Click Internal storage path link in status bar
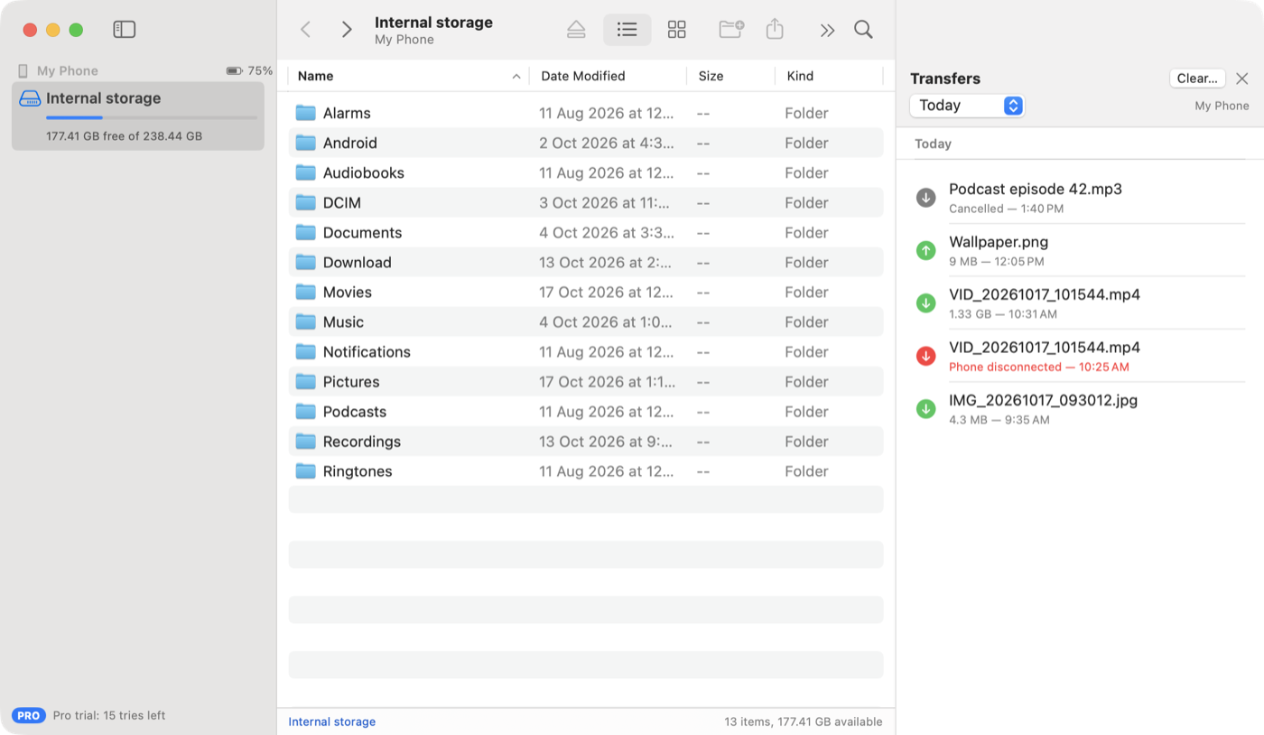 coord(331,721)
